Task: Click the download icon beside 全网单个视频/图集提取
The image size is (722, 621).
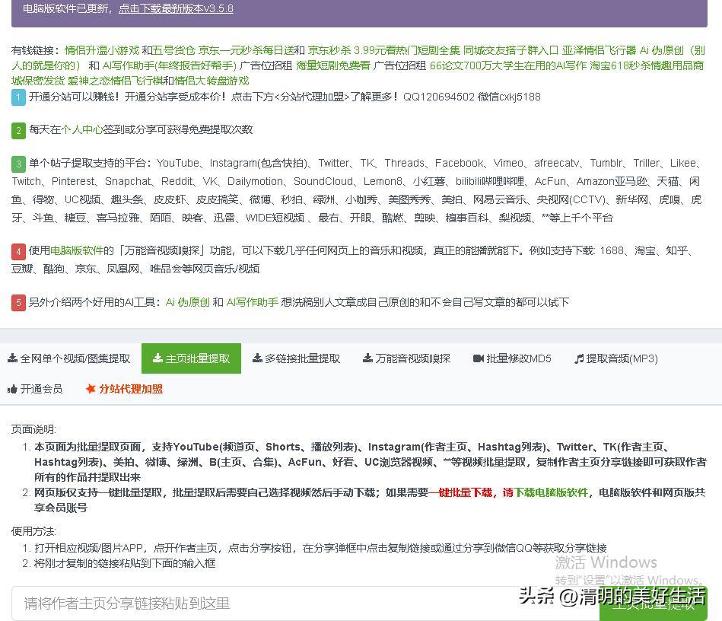Action: click(13, 358)
